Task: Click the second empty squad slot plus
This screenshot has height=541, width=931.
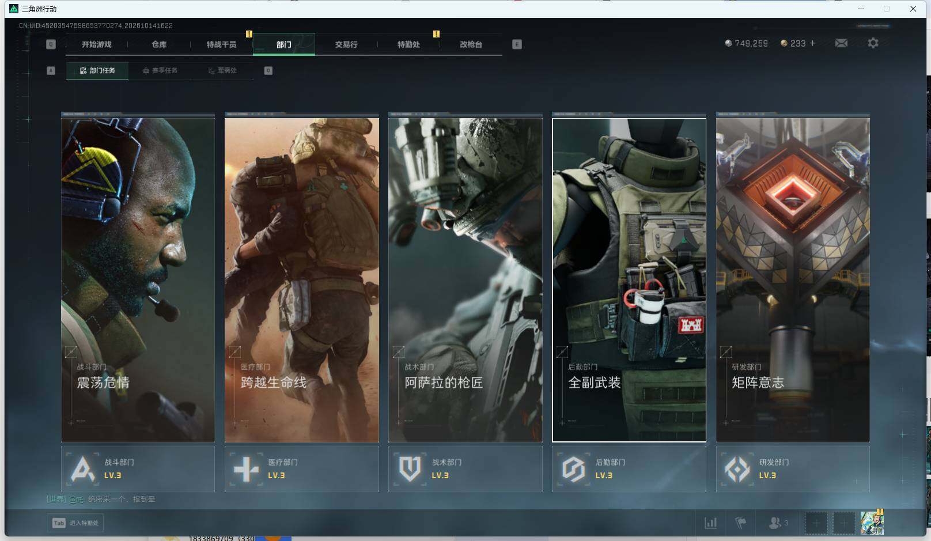Action: point(843,523)
